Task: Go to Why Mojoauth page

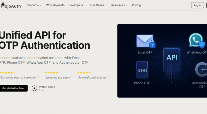Action: [55, 5]
